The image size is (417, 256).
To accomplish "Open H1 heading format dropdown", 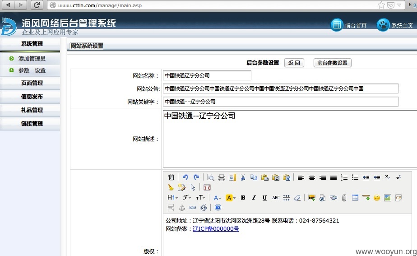I will coord(172,197).
